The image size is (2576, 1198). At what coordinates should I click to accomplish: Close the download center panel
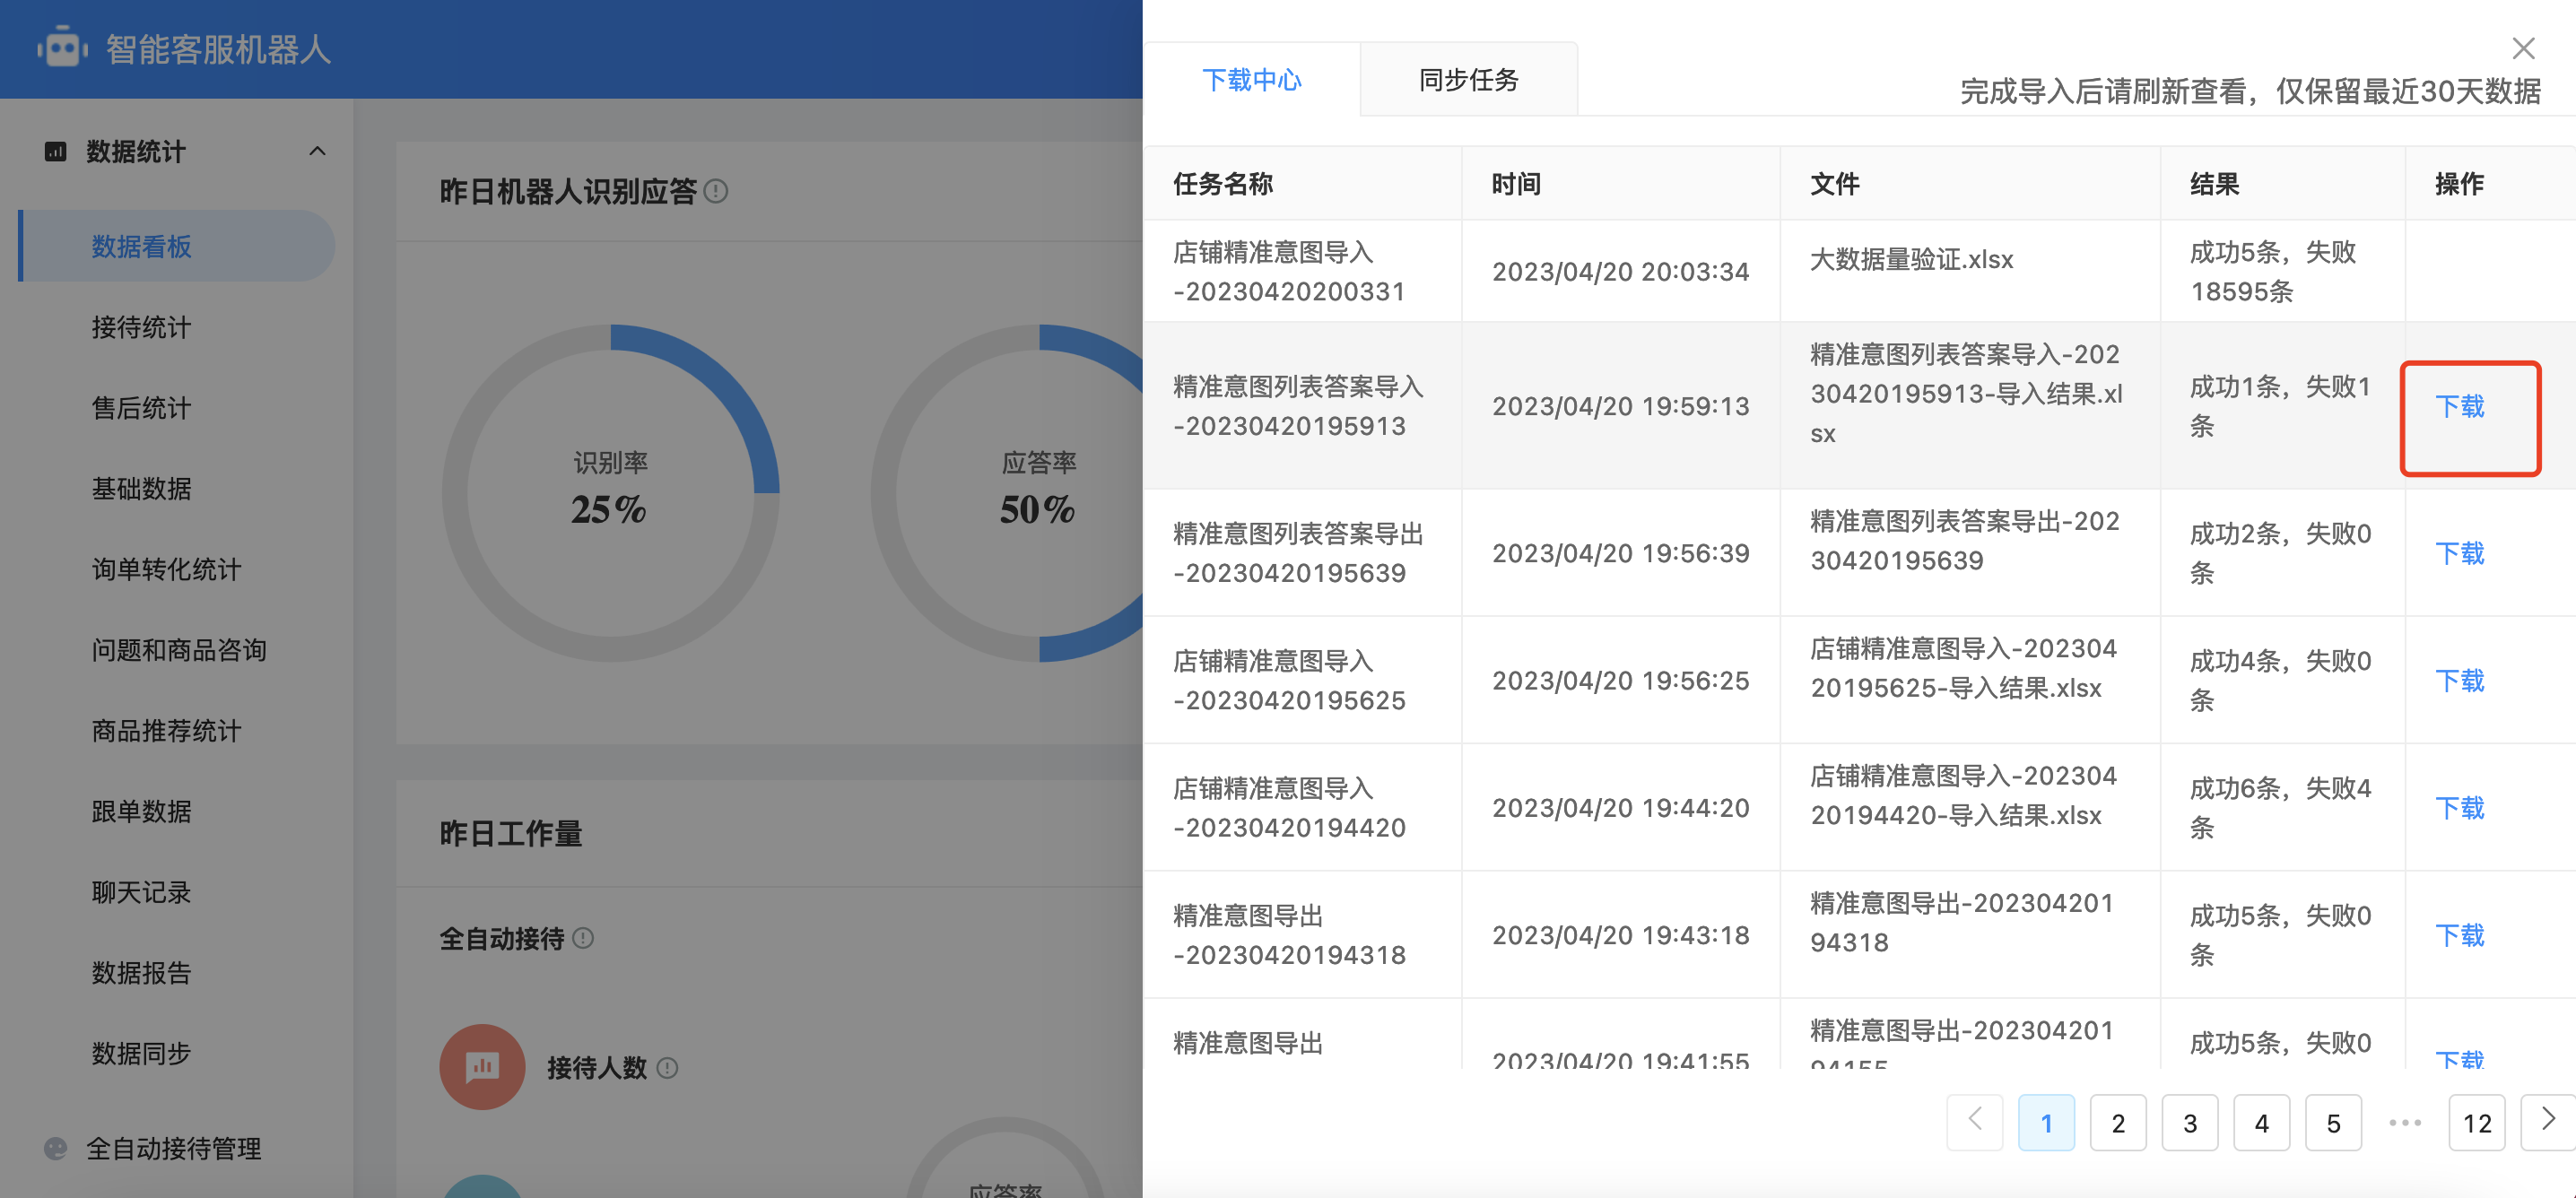click(x=2523, y=48)
